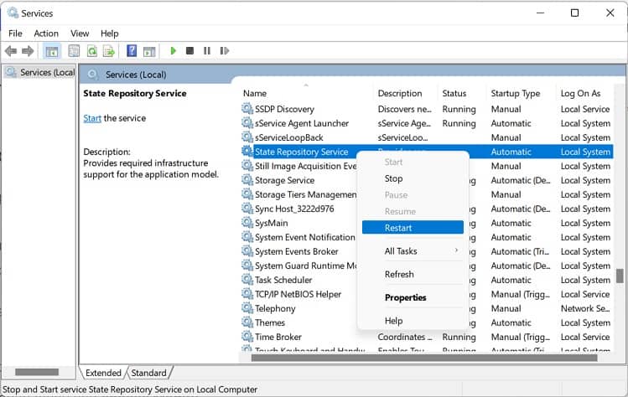
Task: Toggle Show/Hide Action Pane toolbar icon
Action: tap(149, 51)
